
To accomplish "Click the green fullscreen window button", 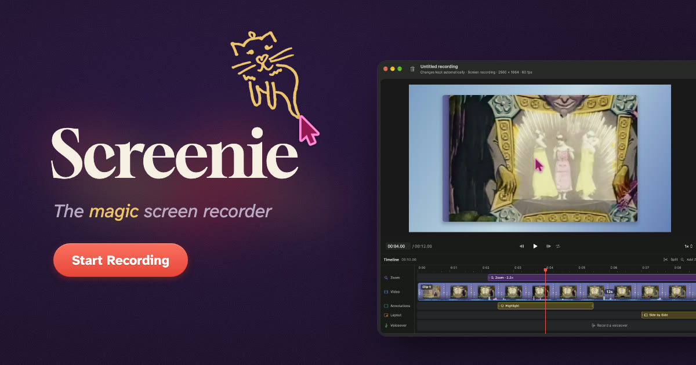I will (x=400, y=69).
